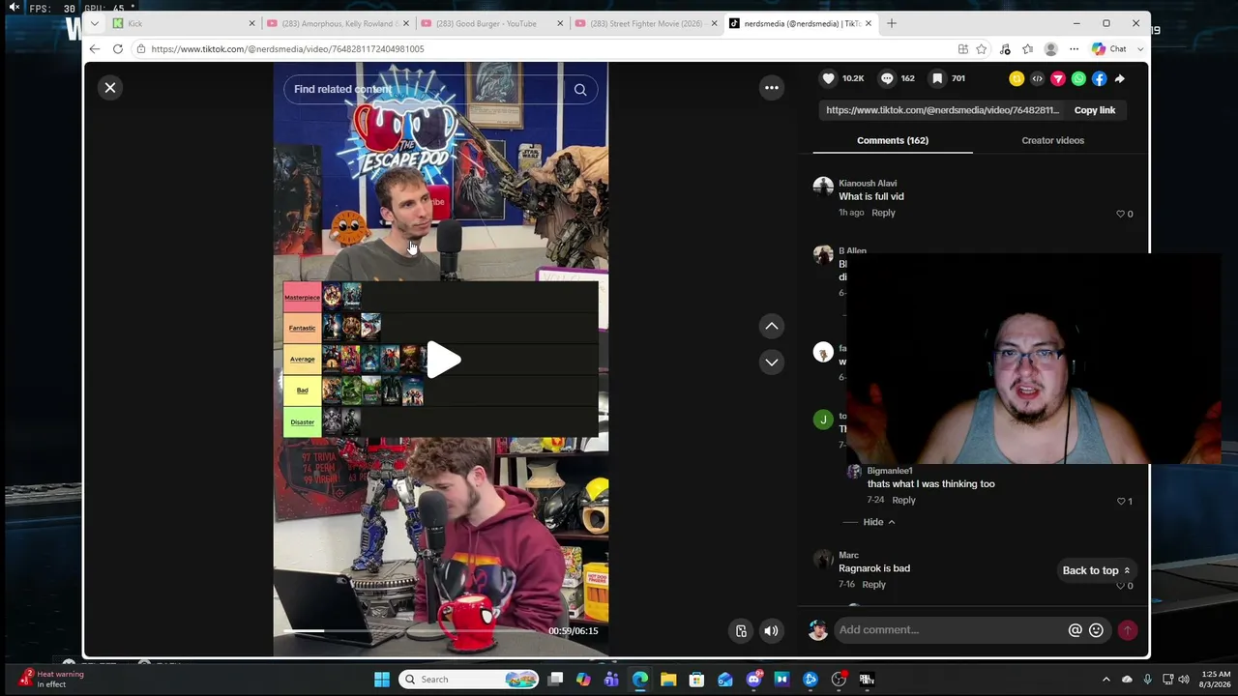The height and width of the screenshot is (696, 1238).
Task: Click the search icon in Find related content
Action: 580,89
